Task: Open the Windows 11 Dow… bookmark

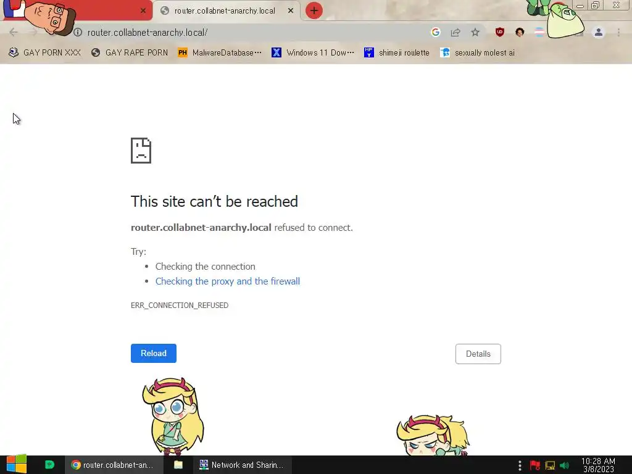Action: 313,53
